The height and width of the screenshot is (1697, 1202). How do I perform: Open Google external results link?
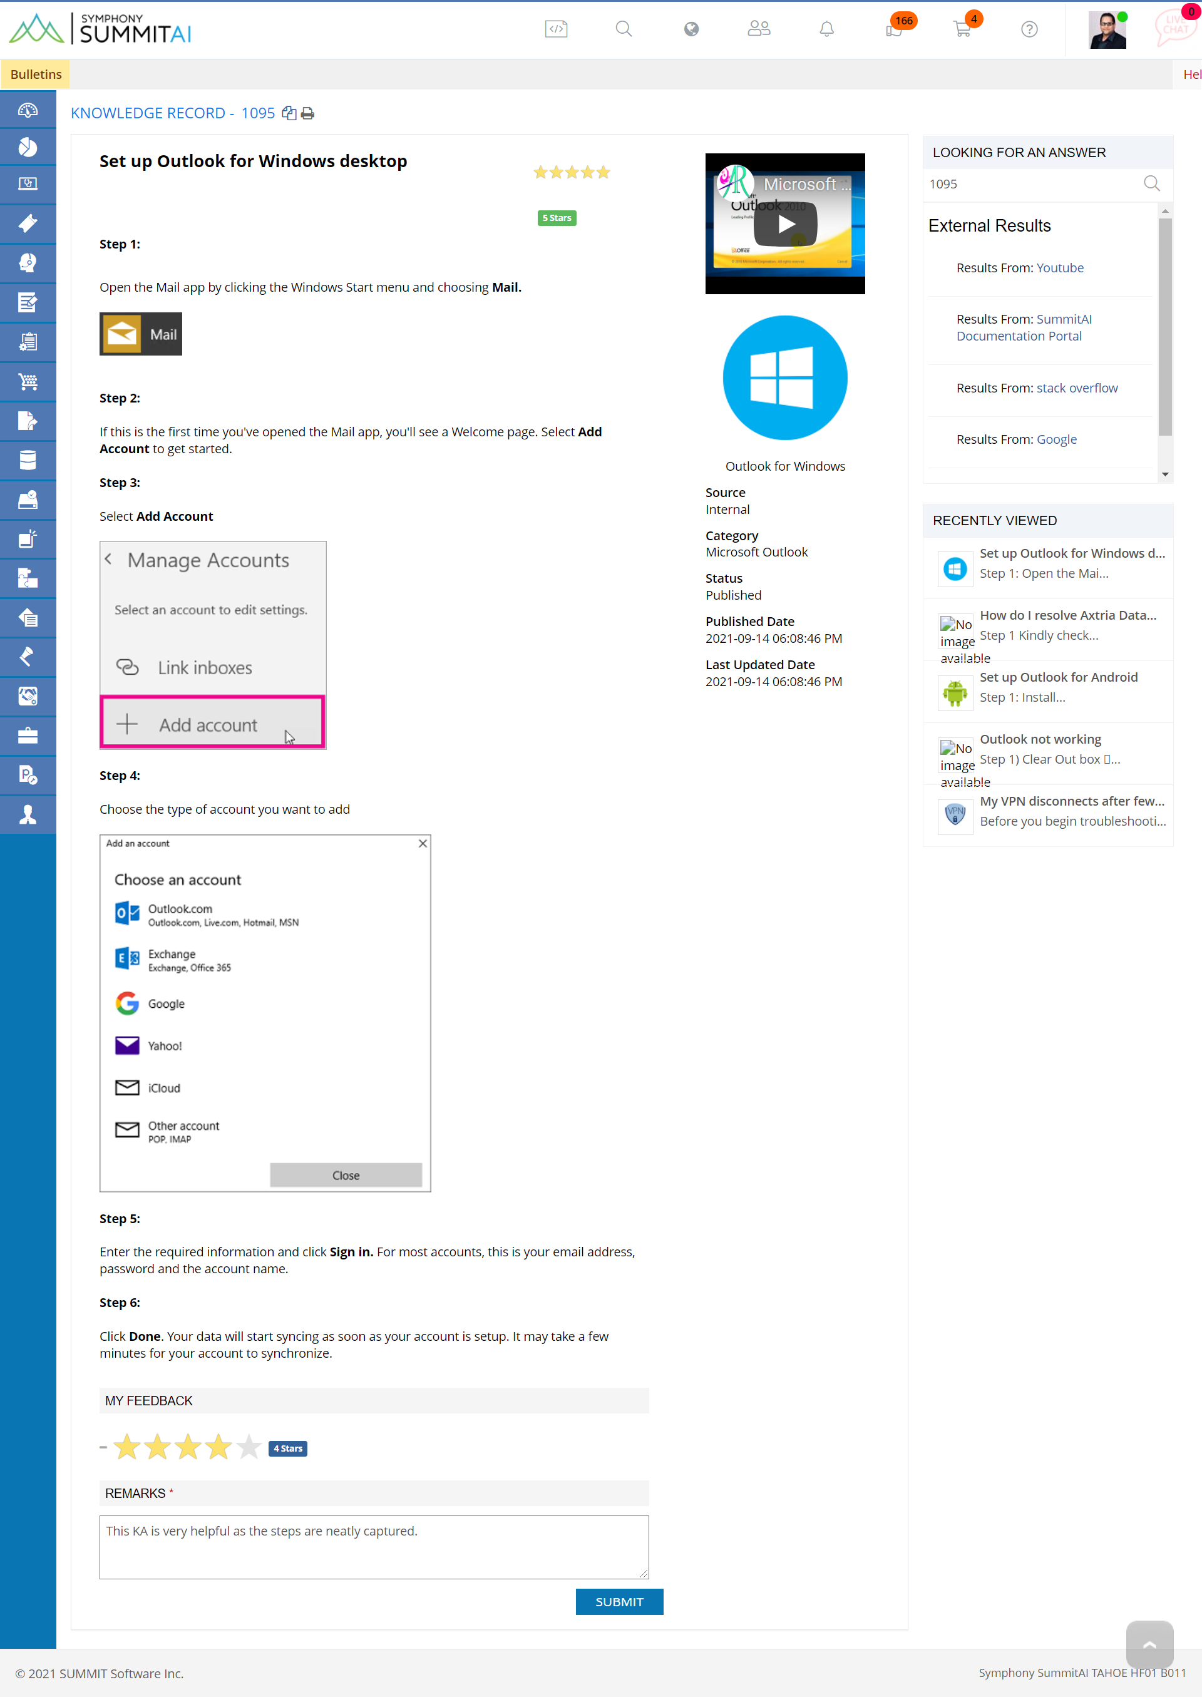point(1056,439)
